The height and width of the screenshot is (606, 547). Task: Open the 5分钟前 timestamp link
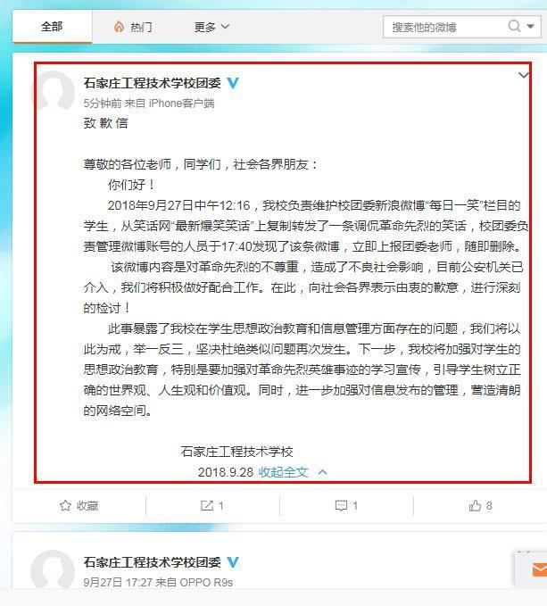click(x=103, y=104)
